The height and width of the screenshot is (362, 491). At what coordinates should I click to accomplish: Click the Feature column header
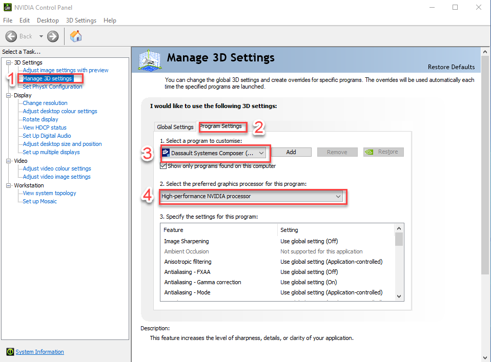click(219, 230)
